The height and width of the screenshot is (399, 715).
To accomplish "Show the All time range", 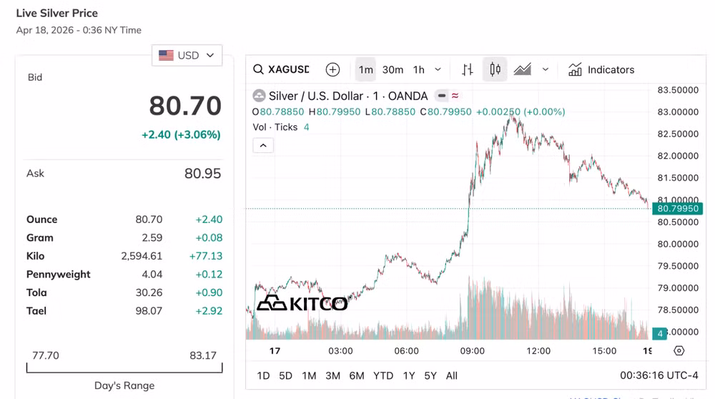I will point(452,375).
